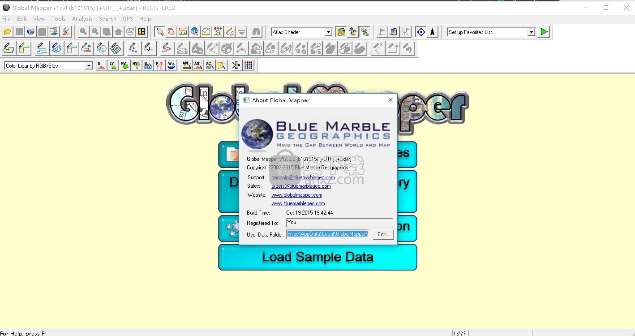
Task: Toggle Lidar powerline P filter
Action: coord(159,66)
